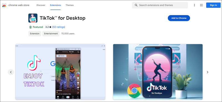Click the Add to Chrome button
Screen dimensions: 222x102
pos(179,18)
